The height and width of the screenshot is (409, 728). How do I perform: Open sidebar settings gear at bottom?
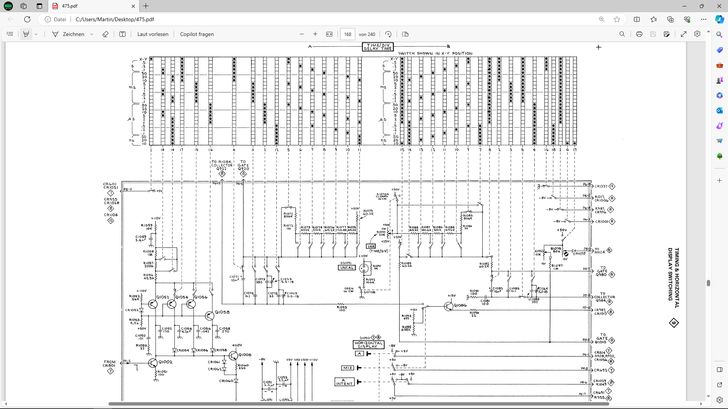(x=719, y=400)
